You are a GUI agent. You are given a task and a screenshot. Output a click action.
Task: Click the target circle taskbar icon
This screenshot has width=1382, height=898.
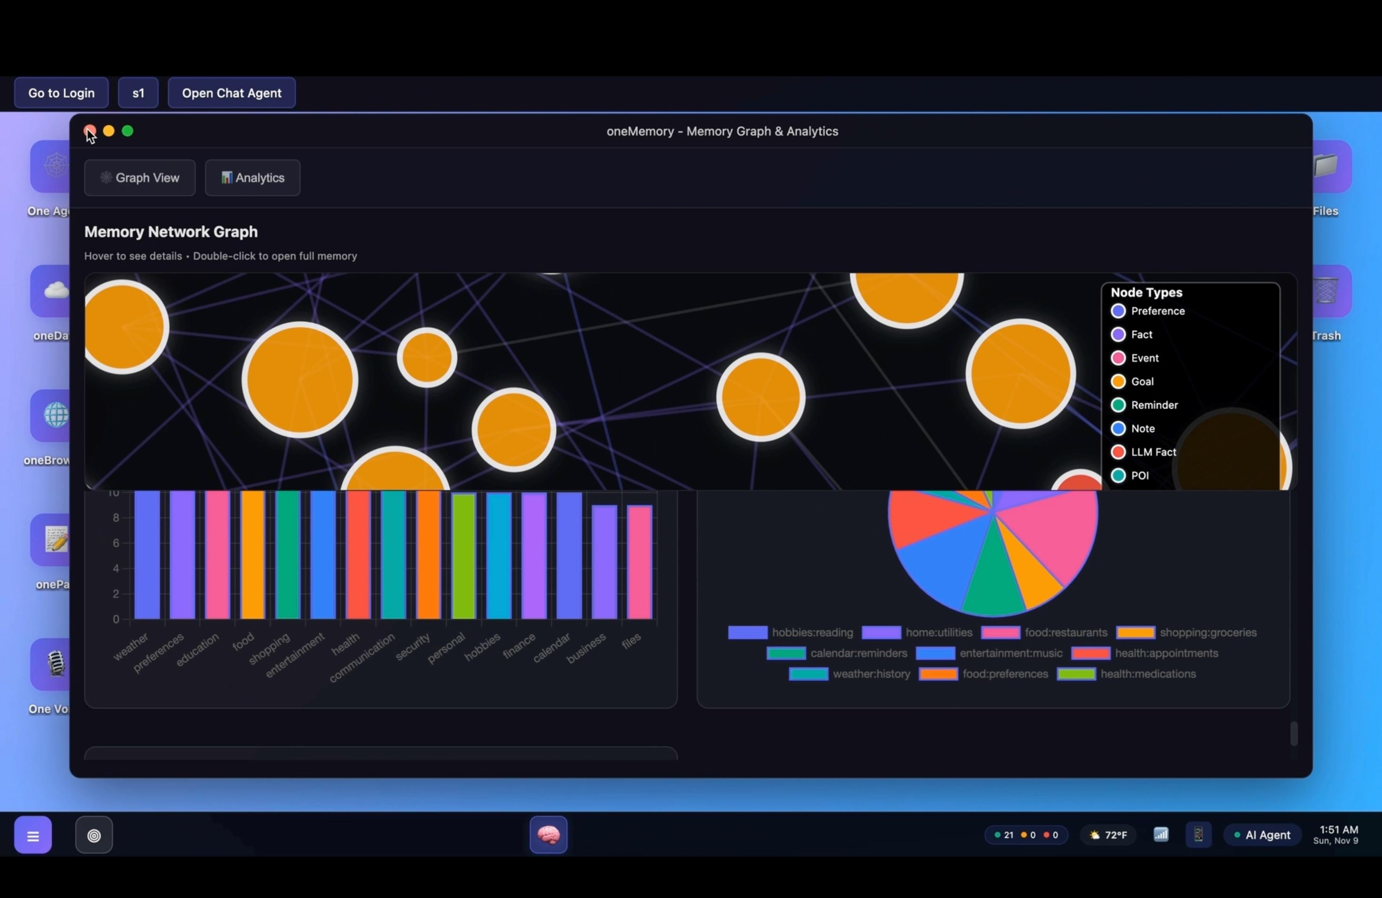click(x=94, y=835)
